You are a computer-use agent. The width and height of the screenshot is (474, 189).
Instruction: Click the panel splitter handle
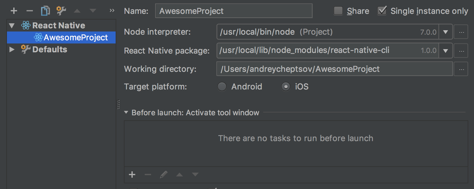118,104
